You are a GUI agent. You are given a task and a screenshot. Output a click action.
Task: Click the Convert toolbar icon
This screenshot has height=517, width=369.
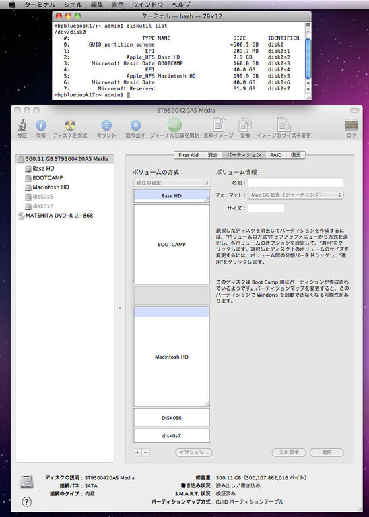pos(245,125)
